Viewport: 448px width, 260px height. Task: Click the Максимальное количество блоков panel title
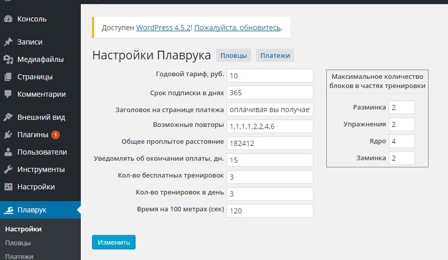(377, 81)
